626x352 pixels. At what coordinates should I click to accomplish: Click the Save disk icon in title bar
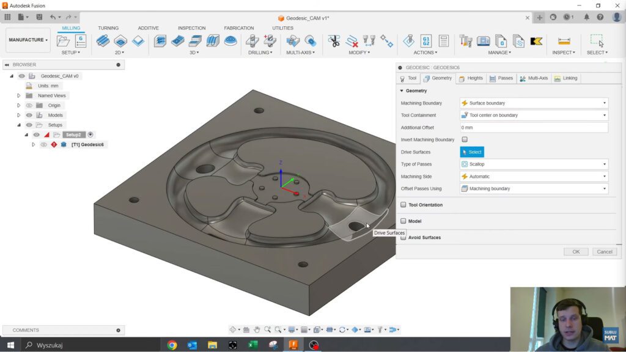[x=40, y=17]
